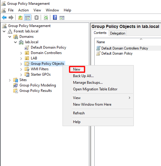Viewport: 161px width, 166px height.
Task: Open Help via blue question mark icon
Action: [55, 17]
